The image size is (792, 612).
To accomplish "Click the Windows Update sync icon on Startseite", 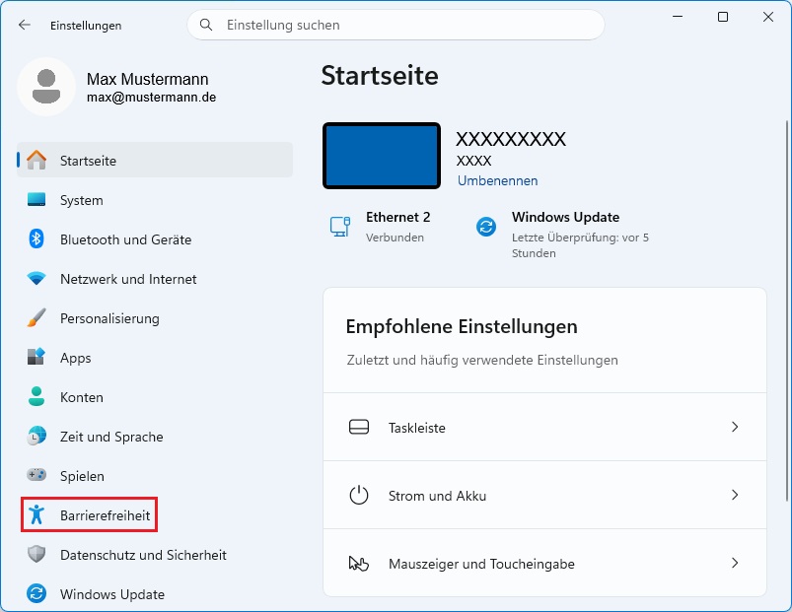I will (x=486, y=227).
